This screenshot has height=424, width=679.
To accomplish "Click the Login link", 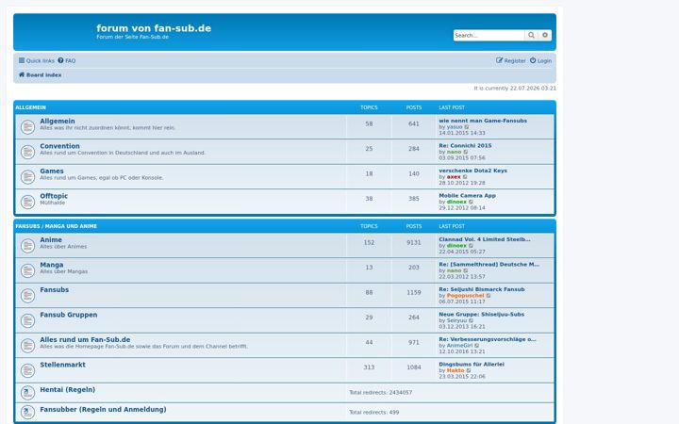I will [541, 60].
